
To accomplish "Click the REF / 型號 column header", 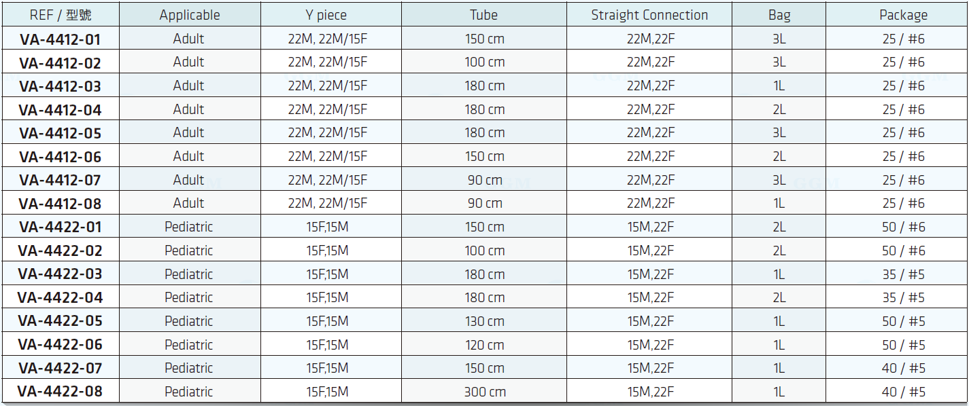I will (61, 15).
